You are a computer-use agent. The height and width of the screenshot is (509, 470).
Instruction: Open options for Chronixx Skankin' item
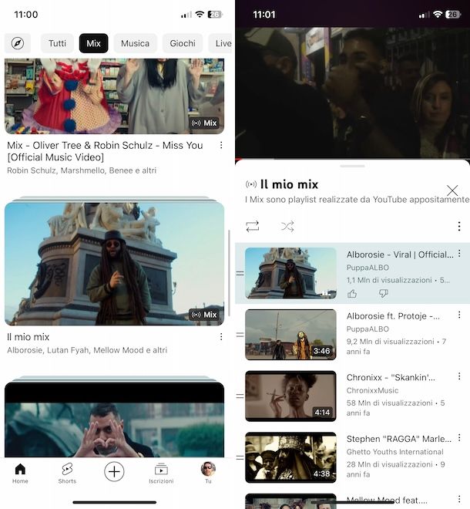coord(459,376)
